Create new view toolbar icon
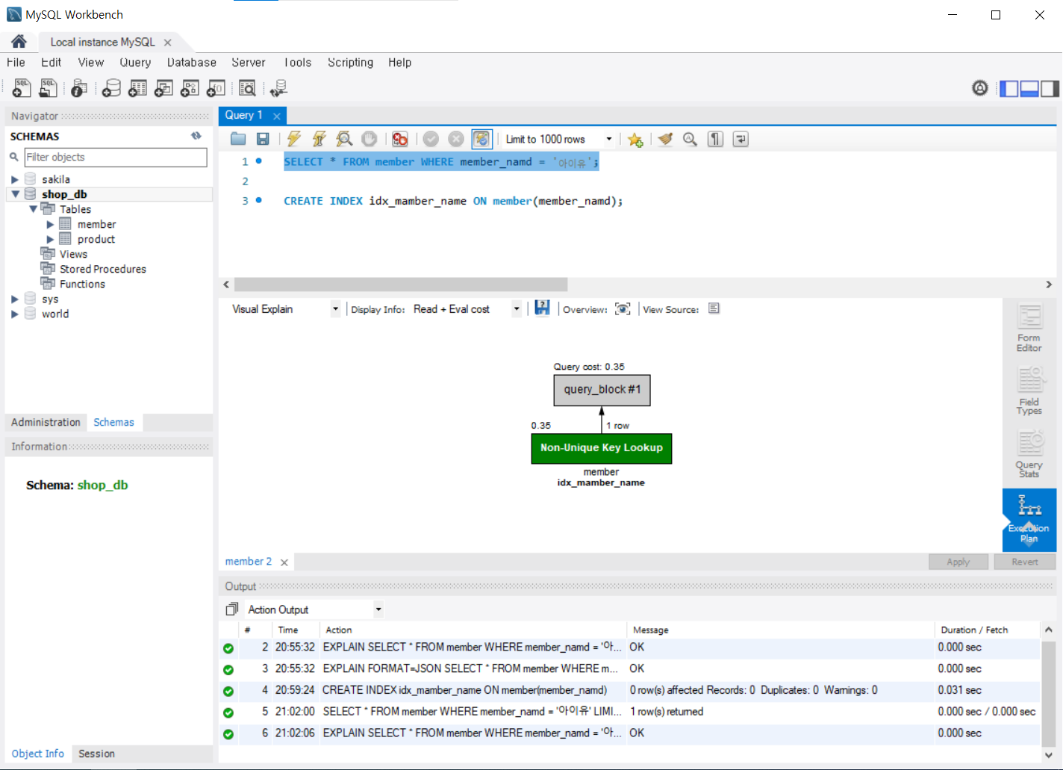Image resolution: width=1063 pixels, height=770 pixels. (163, 88)
